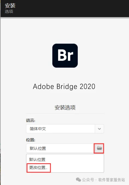Click the 默认位置 location field

point(60,148)
